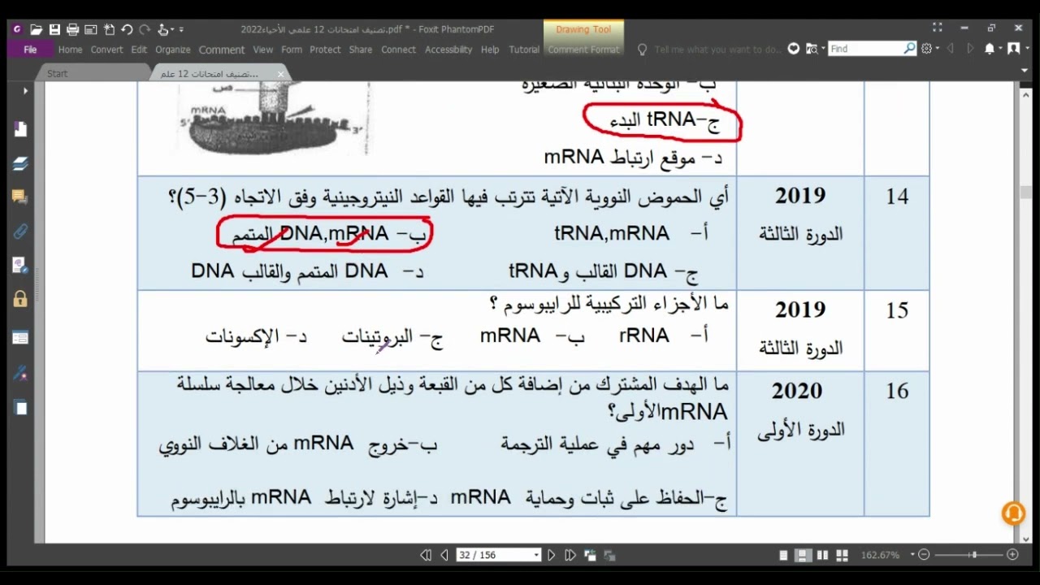Open the Home ribbon tab
Viewport: 1040px width, 585px height.
pos(70,50)
